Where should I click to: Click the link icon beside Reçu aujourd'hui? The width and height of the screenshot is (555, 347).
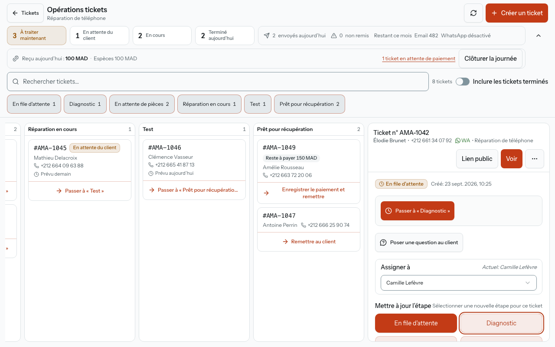[16, 59]
